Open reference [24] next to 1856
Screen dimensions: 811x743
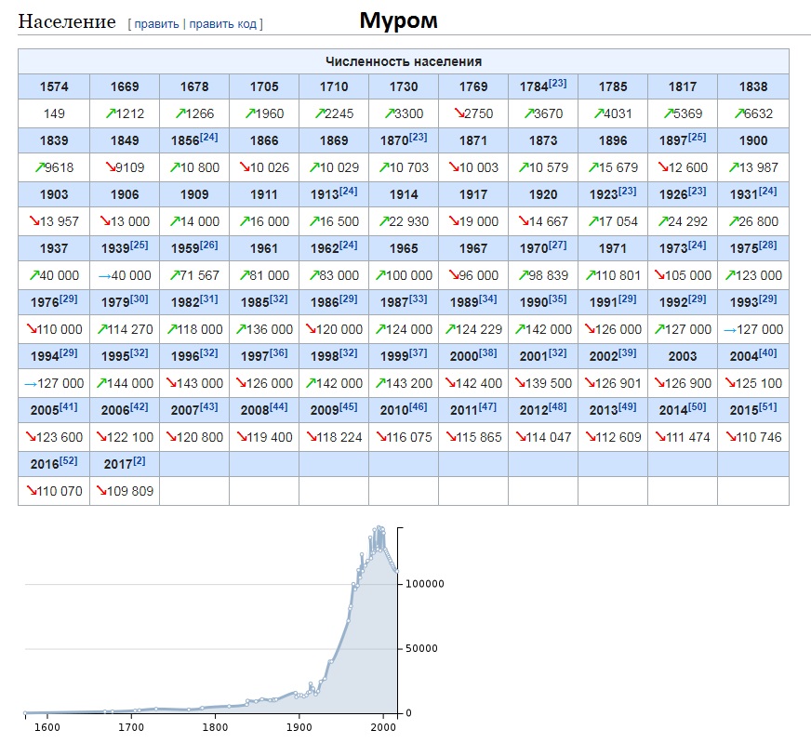[209, 137]
